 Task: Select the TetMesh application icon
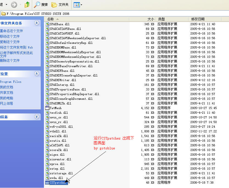click(47, 108)
